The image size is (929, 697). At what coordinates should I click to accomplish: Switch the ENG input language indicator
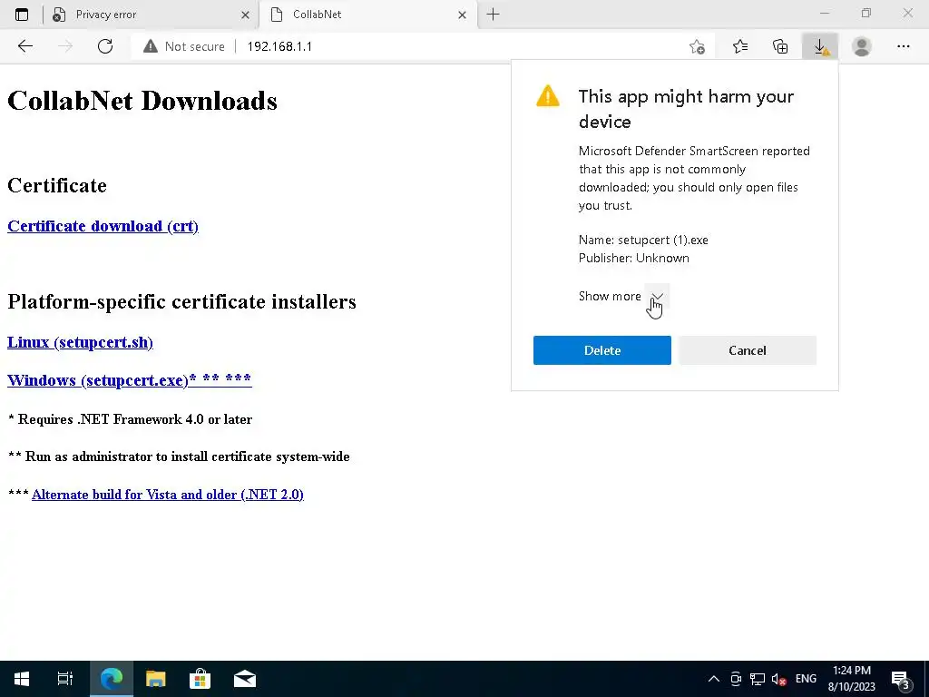point(806,679)
